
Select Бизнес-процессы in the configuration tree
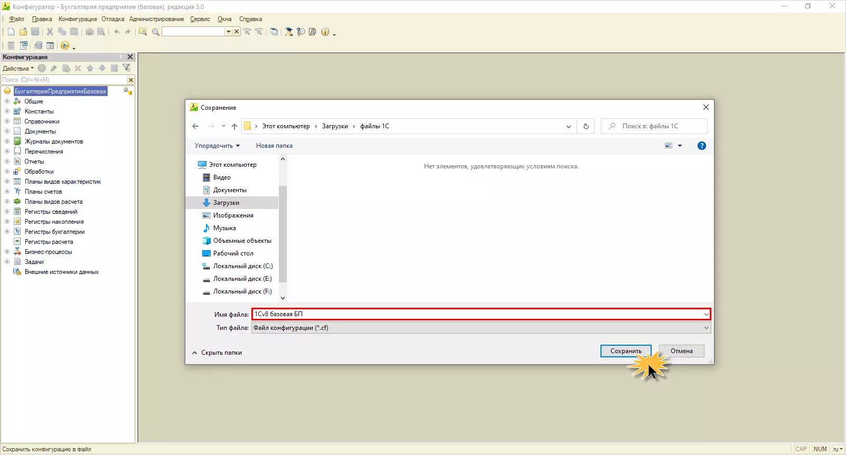[x=49, y=252]
